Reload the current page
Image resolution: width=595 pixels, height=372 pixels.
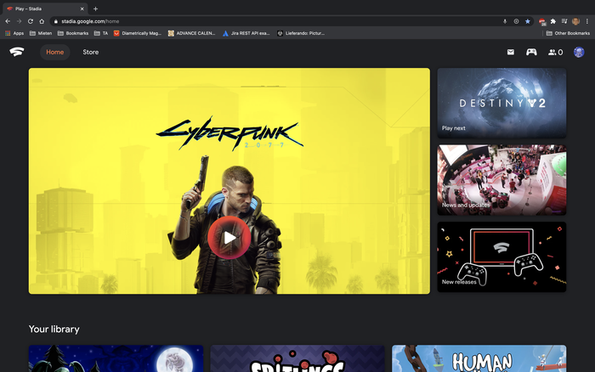(x=31, y=20)
